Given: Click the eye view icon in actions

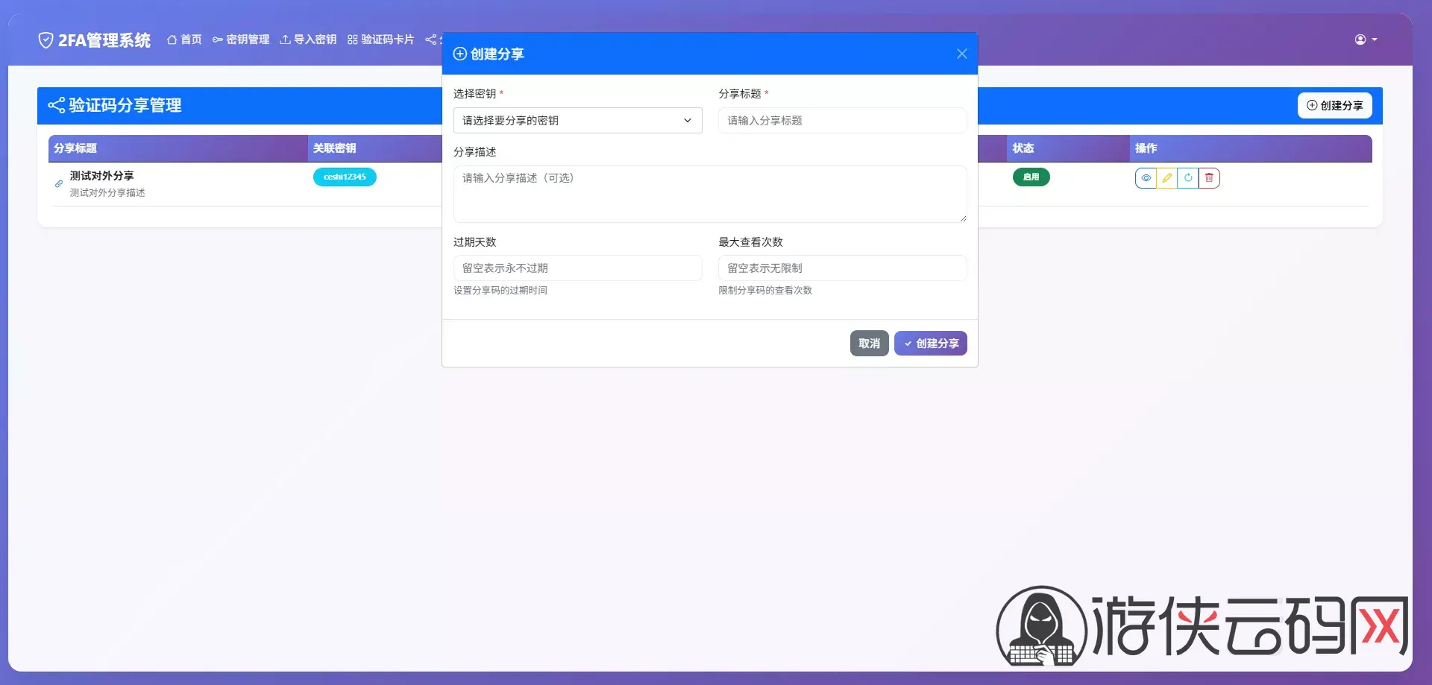Looking at the screenshot, I should [1146, 178].
